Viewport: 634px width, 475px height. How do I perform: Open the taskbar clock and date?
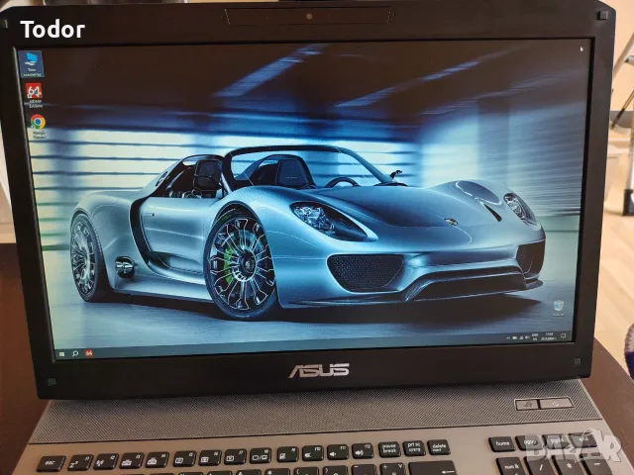tap(549, 336)
